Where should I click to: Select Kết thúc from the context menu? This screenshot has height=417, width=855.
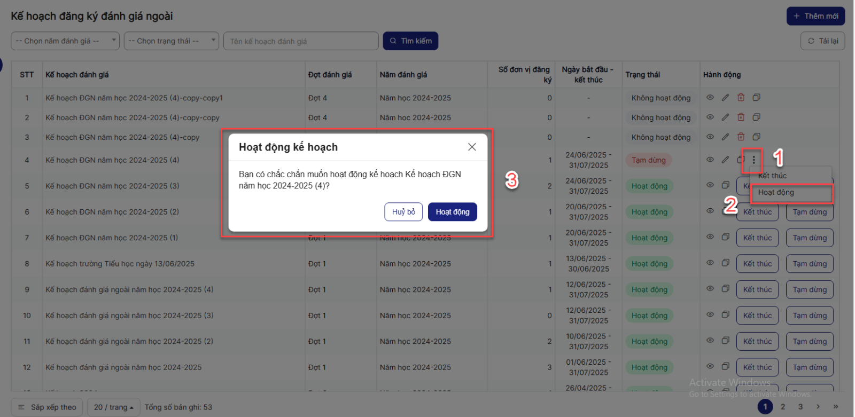[x=773, y=176]
